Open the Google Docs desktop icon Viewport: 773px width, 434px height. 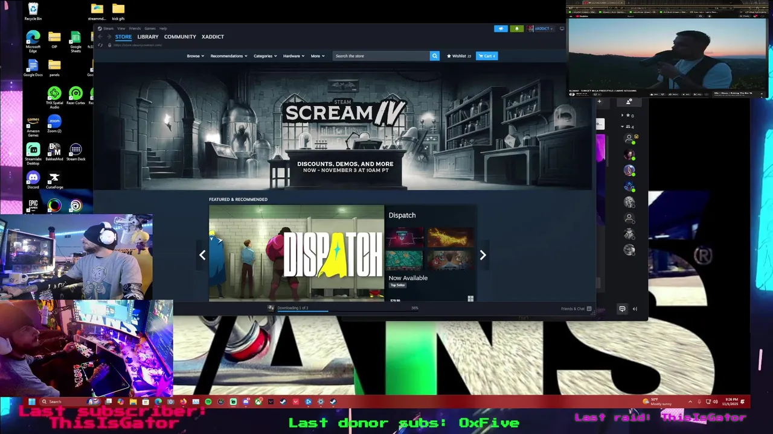pos(33,68)
